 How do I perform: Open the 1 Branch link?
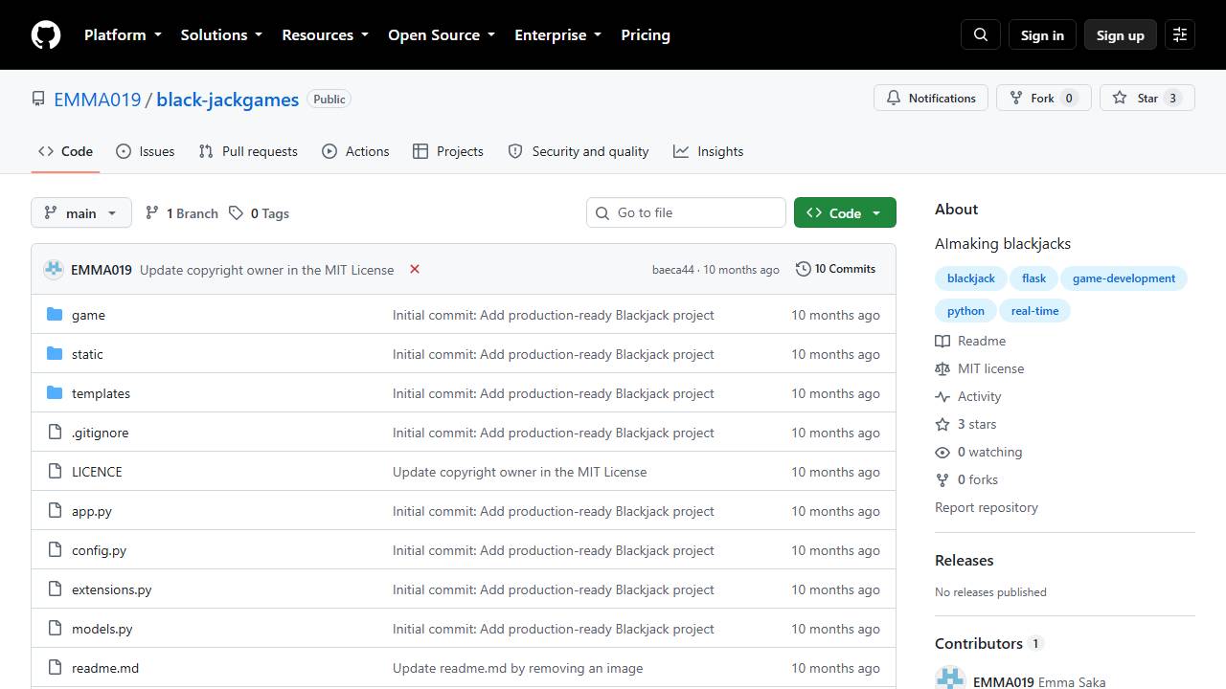point(182,212)
